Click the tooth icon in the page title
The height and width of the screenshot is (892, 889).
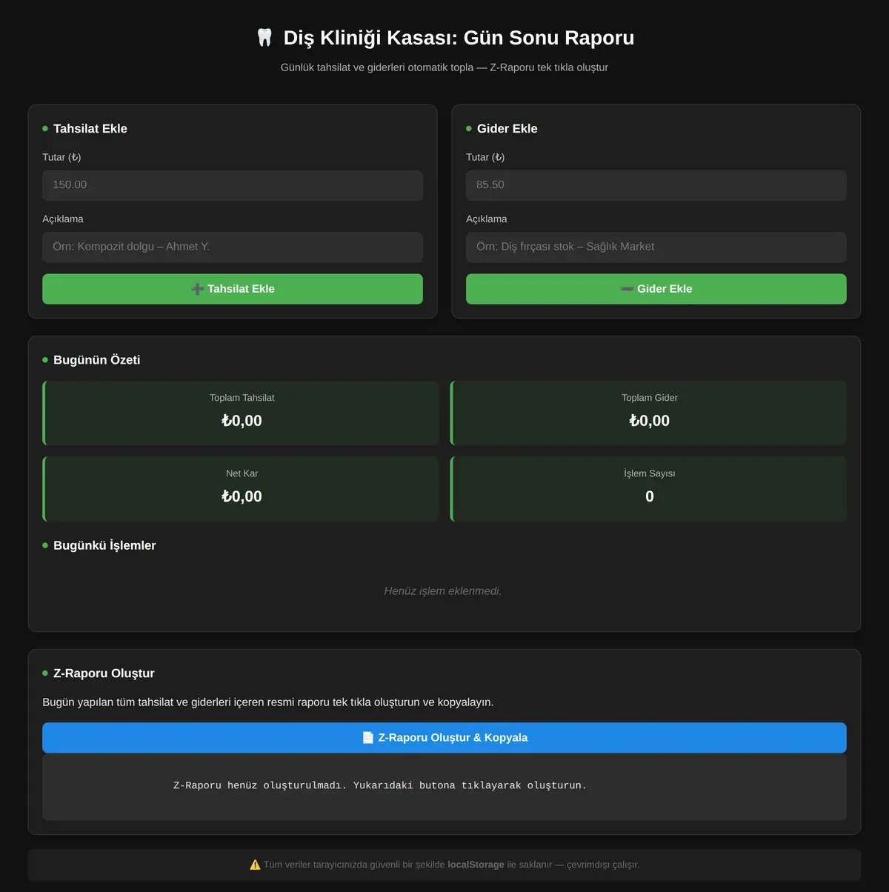264,38
